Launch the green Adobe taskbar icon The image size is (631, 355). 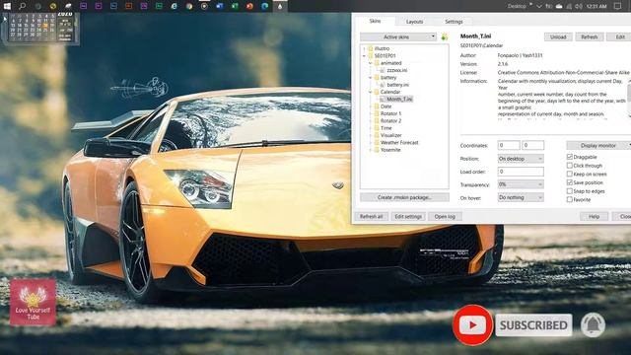pos(159,6)
